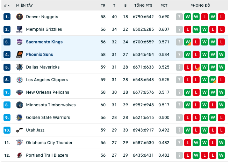Click the '?' form badge in Dallas Mavericks row
The width and height of the screenshot is (230, 163).
pyautogui.click(x=179, y=67)
